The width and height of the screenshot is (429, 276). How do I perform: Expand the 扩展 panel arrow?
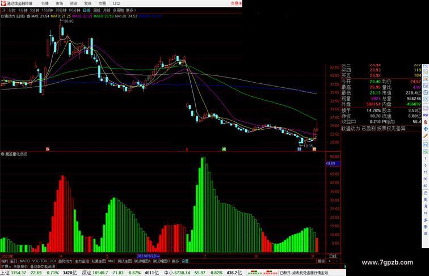[x=6, y=266]
